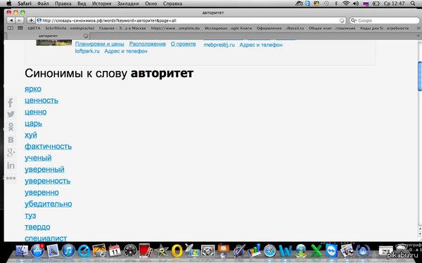The image size is (422, 263).
Task: Share page via Twitter sidebar icon
Action: [x=11, y=114]
